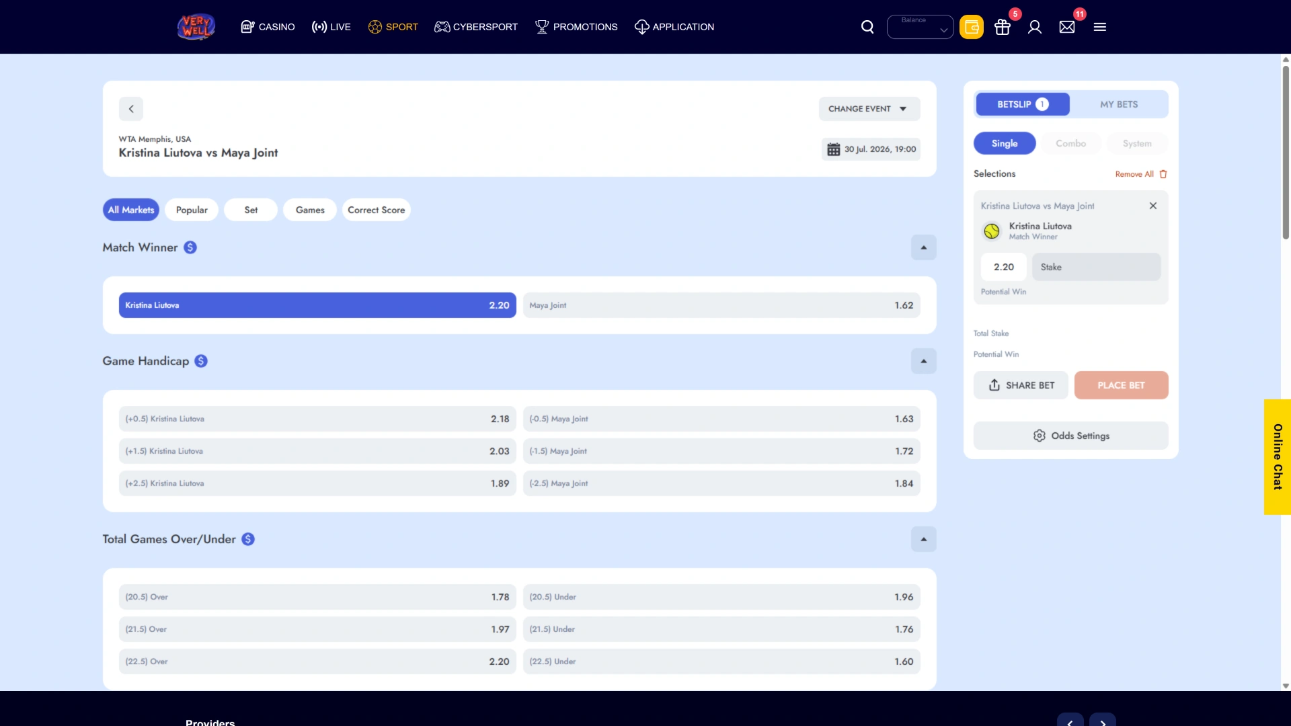Image resolution: width=1291 pixels, height=726 pixels.
Task: Filter by Popular markets
Action: 192,210
